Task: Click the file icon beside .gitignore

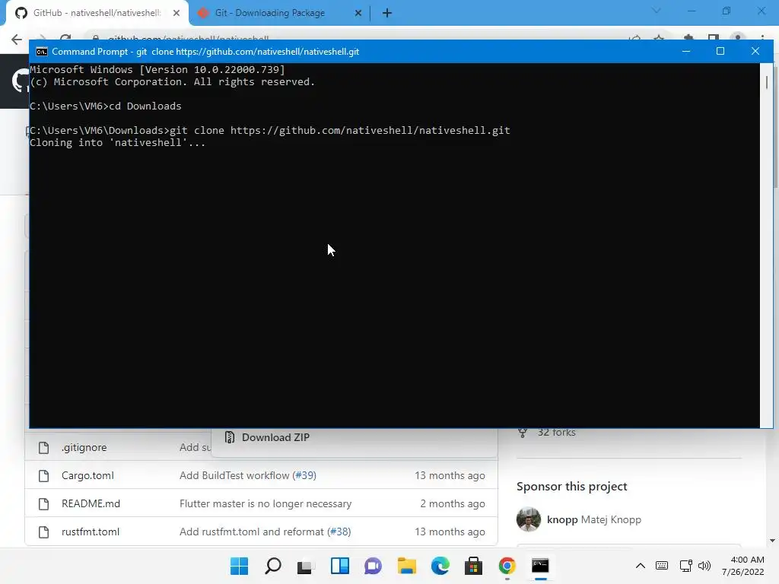Action: (43, 447)
